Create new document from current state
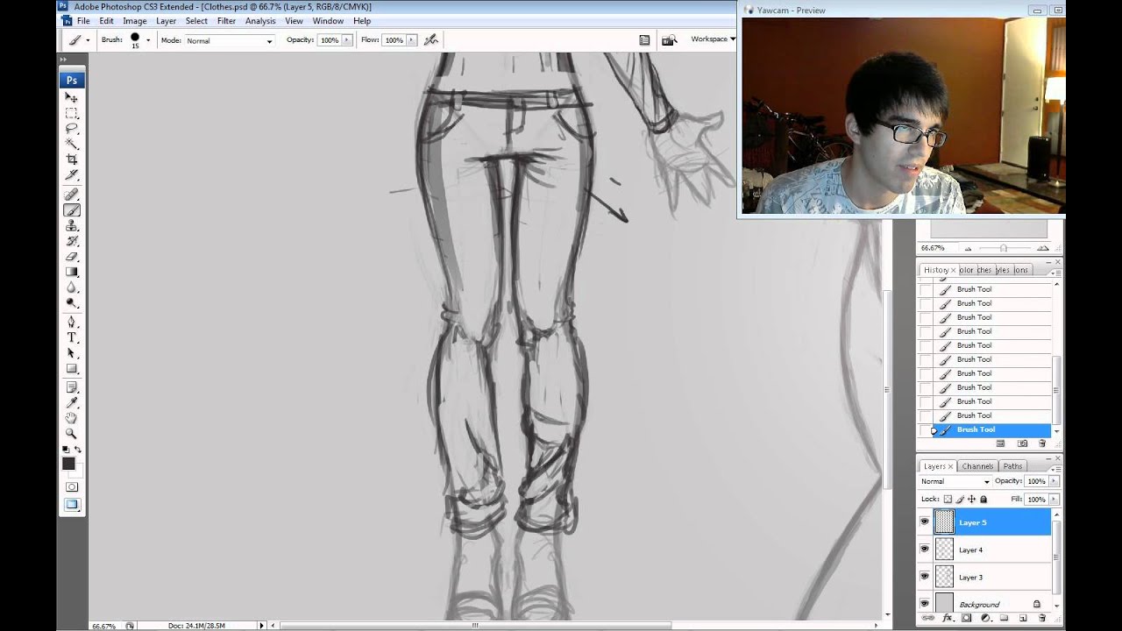Viewport: 1122px width, 631px height. pos(1000,443)
